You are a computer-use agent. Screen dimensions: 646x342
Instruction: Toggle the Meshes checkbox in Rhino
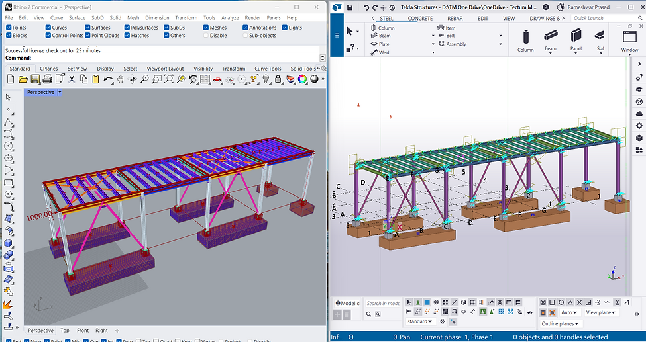point(206,28)
